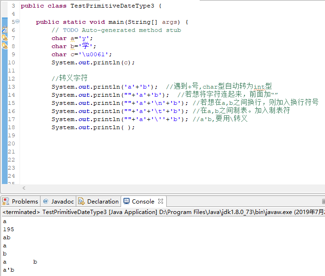Click the Console monitor icon
The height and width of the screenshot is (276, 325).
[126, 201]
